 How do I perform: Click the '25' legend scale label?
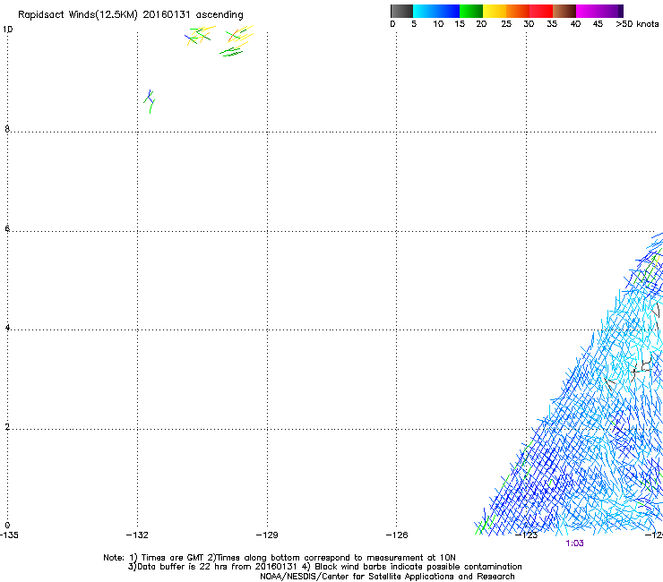pos(506,24)
